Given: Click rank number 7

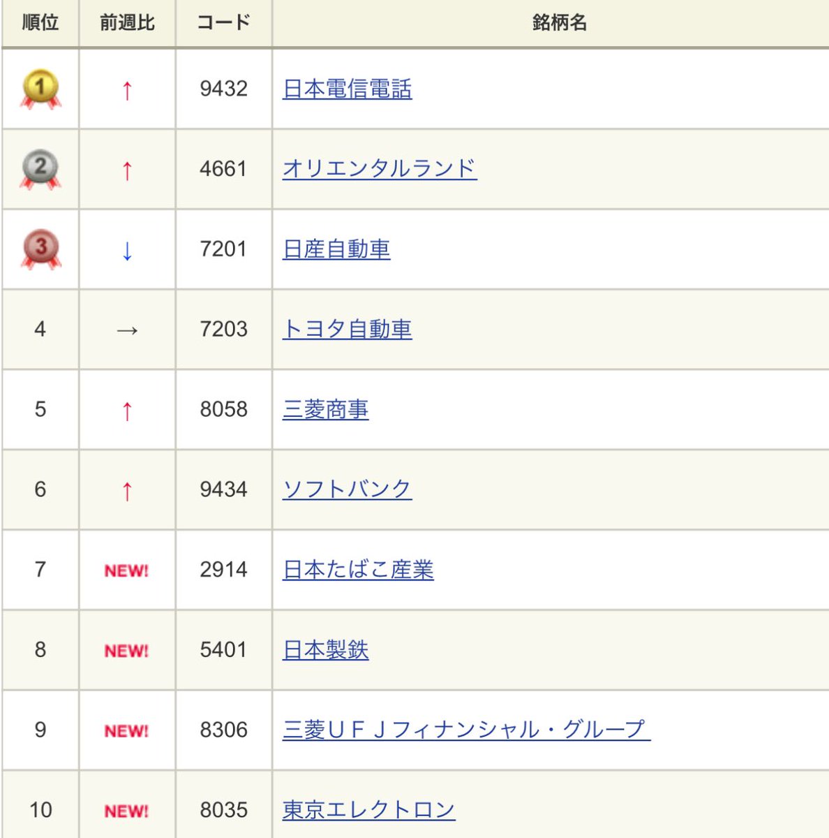Looking at the screenshot, I should pyautogui.click(x=40, y=570).
